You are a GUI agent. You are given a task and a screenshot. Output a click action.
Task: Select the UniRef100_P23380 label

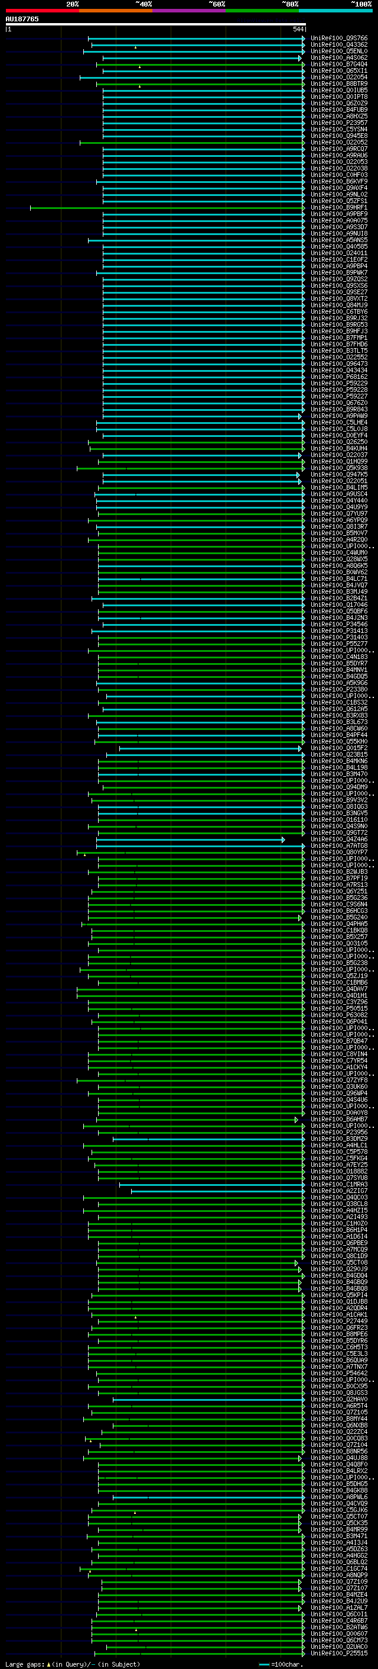point(338,689)
